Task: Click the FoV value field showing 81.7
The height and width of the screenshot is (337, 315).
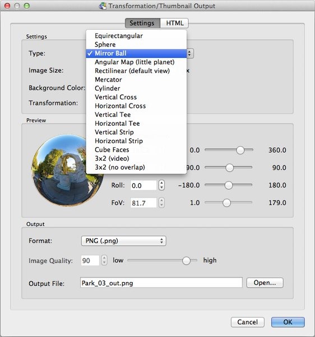Action: pyautogui.click(x=143, y=203)
